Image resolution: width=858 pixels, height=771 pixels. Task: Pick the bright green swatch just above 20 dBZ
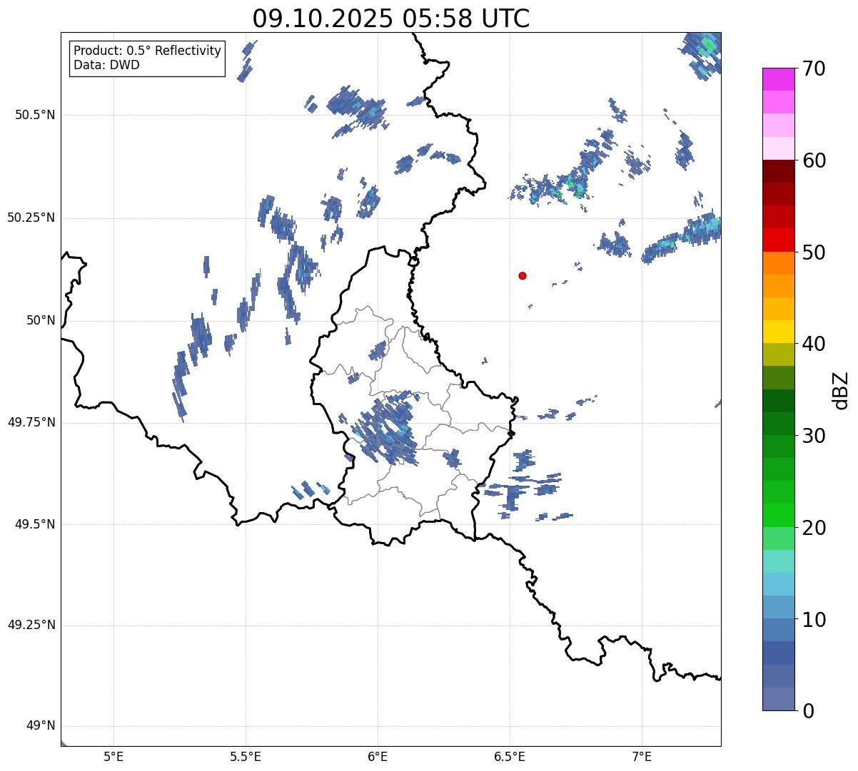click(x=778, y=515)
